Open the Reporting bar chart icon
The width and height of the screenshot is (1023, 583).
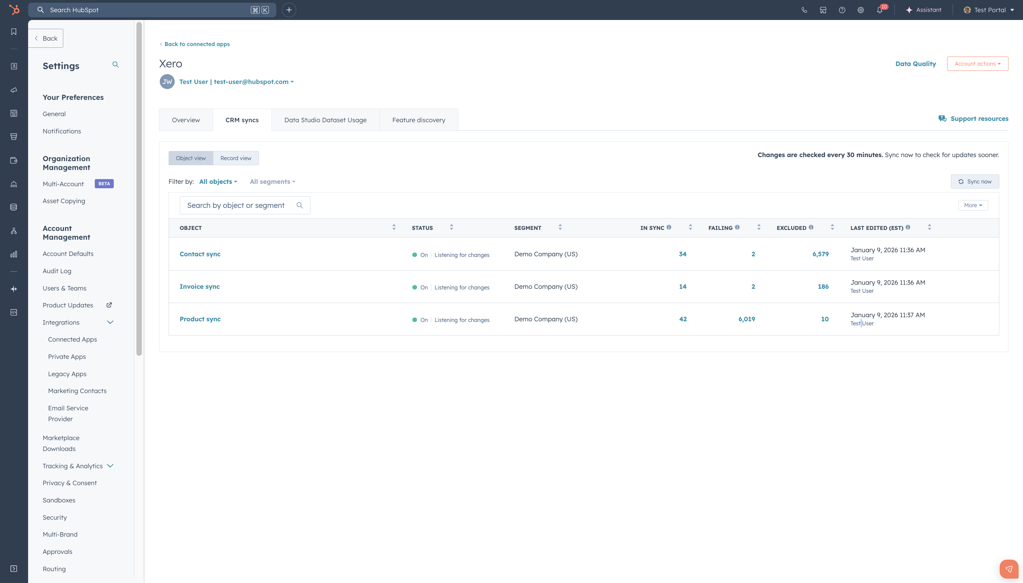[x=14, y=254]
